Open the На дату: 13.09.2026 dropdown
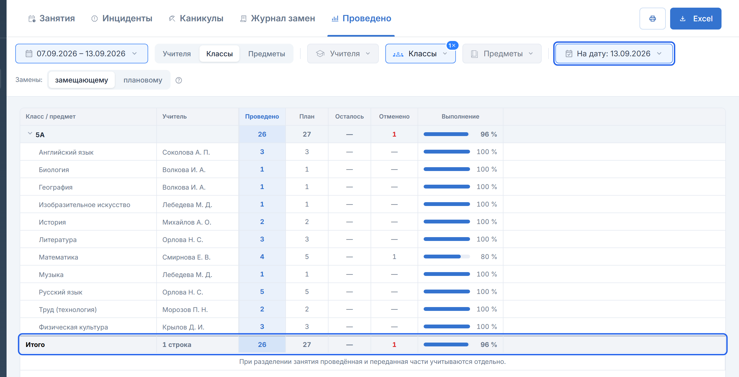The image size is (739, 377). pos(614,54)
